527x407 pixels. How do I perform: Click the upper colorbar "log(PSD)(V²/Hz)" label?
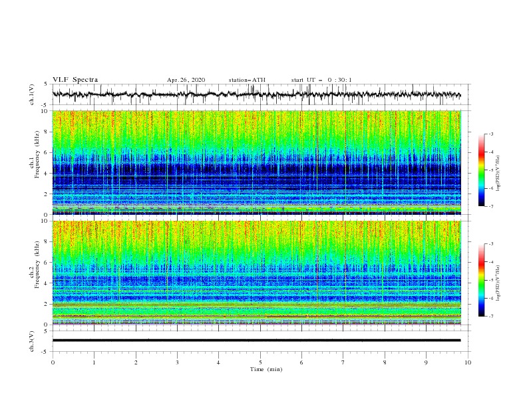(498, 174)
